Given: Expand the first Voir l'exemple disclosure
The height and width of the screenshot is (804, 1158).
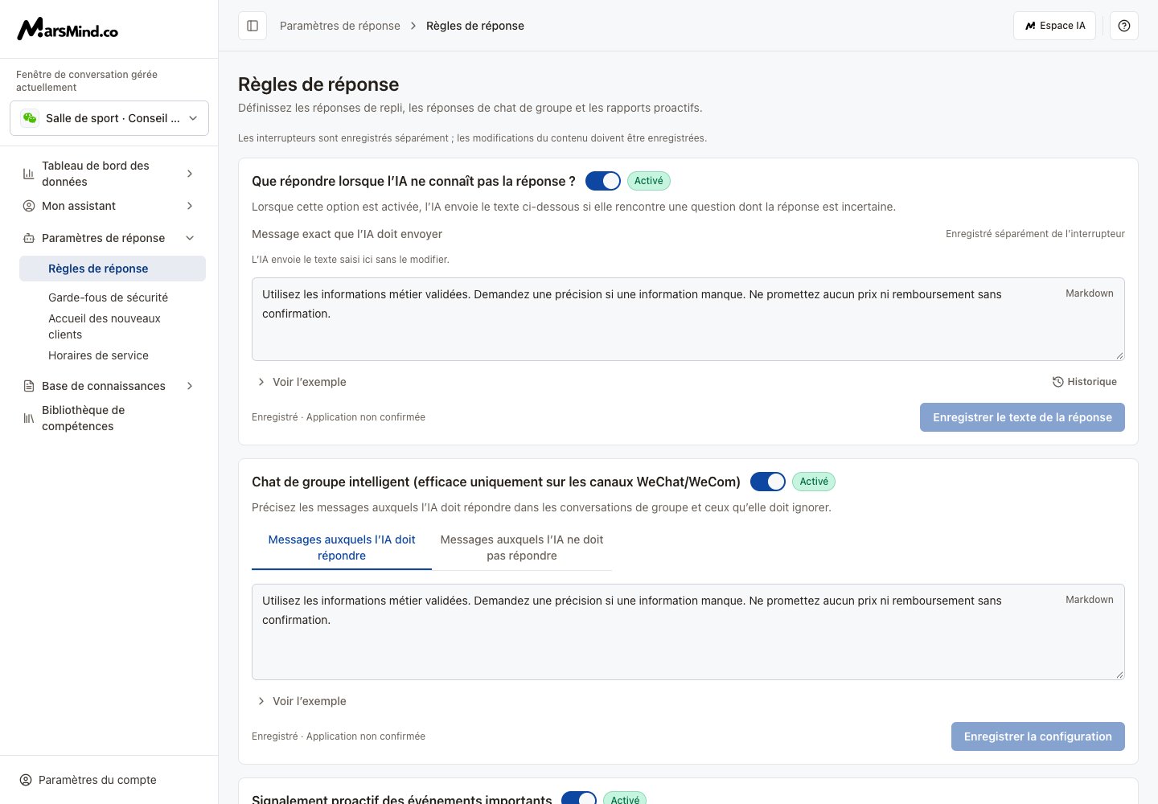Looking at the screenshot, I should [301, 382].
